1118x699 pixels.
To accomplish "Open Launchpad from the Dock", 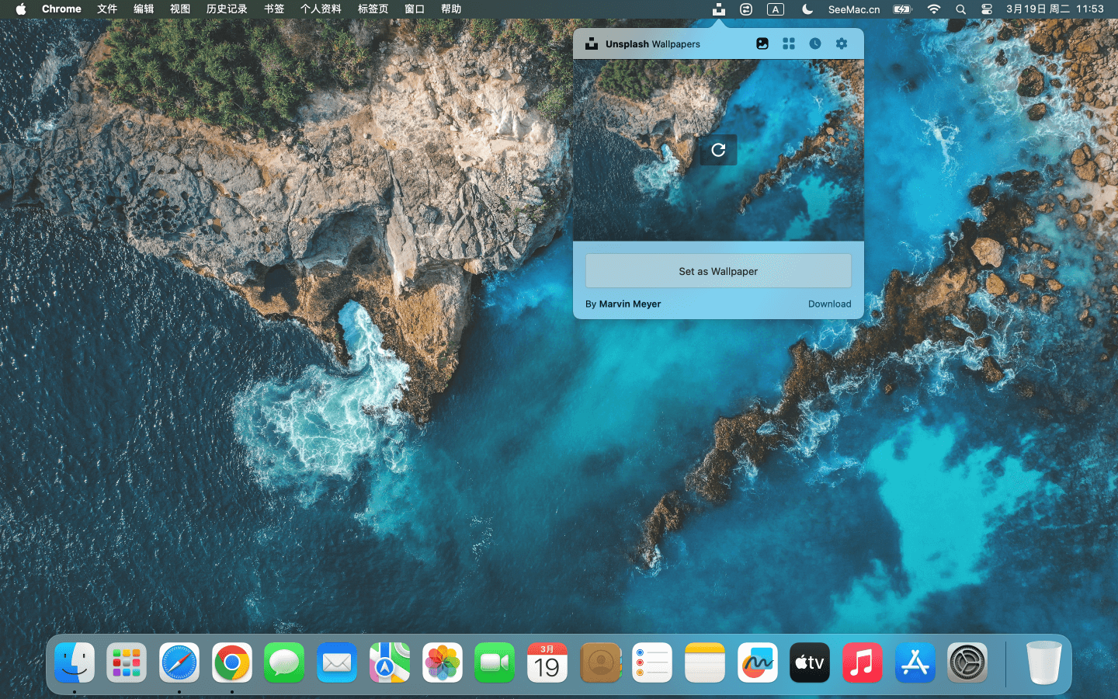I will [127, 662].
